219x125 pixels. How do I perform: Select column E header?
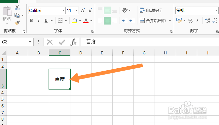tap(102, 53)
